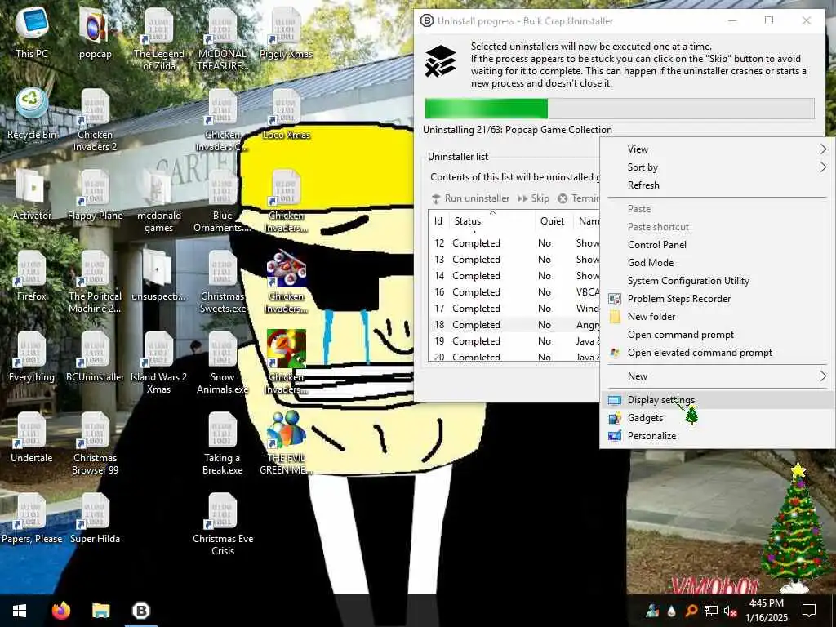836x627 pixels.
Task: Select the Piggly Xmas shortcut
Action: pyautogui.click(x=286, y=33)
